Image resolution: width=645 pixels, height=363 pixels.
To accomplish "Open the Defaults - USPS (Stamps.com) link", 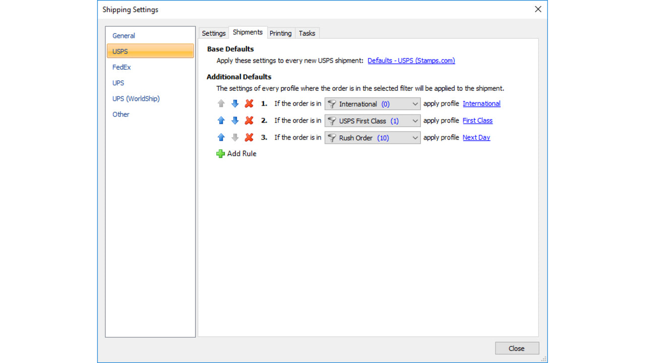I will point(411,60).
